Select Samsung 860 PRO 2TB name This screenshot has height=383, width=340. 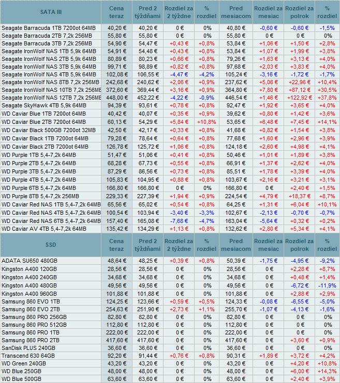click(31, 341)
